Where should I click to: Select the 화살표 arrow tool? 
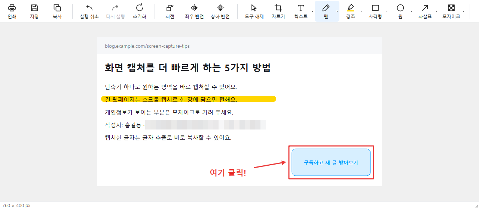tap(425, 11)
